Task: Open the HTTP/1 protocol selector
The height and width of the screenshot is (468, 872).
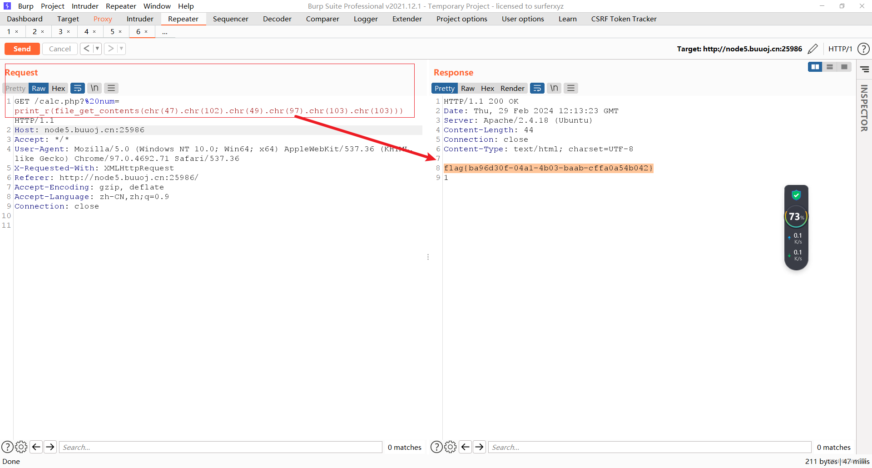Action: (x=840, y=49)
